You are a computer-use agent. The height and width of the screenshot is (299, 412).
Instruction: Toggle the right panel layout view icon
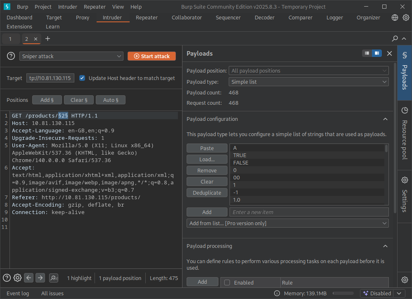(x=377, y=53)
